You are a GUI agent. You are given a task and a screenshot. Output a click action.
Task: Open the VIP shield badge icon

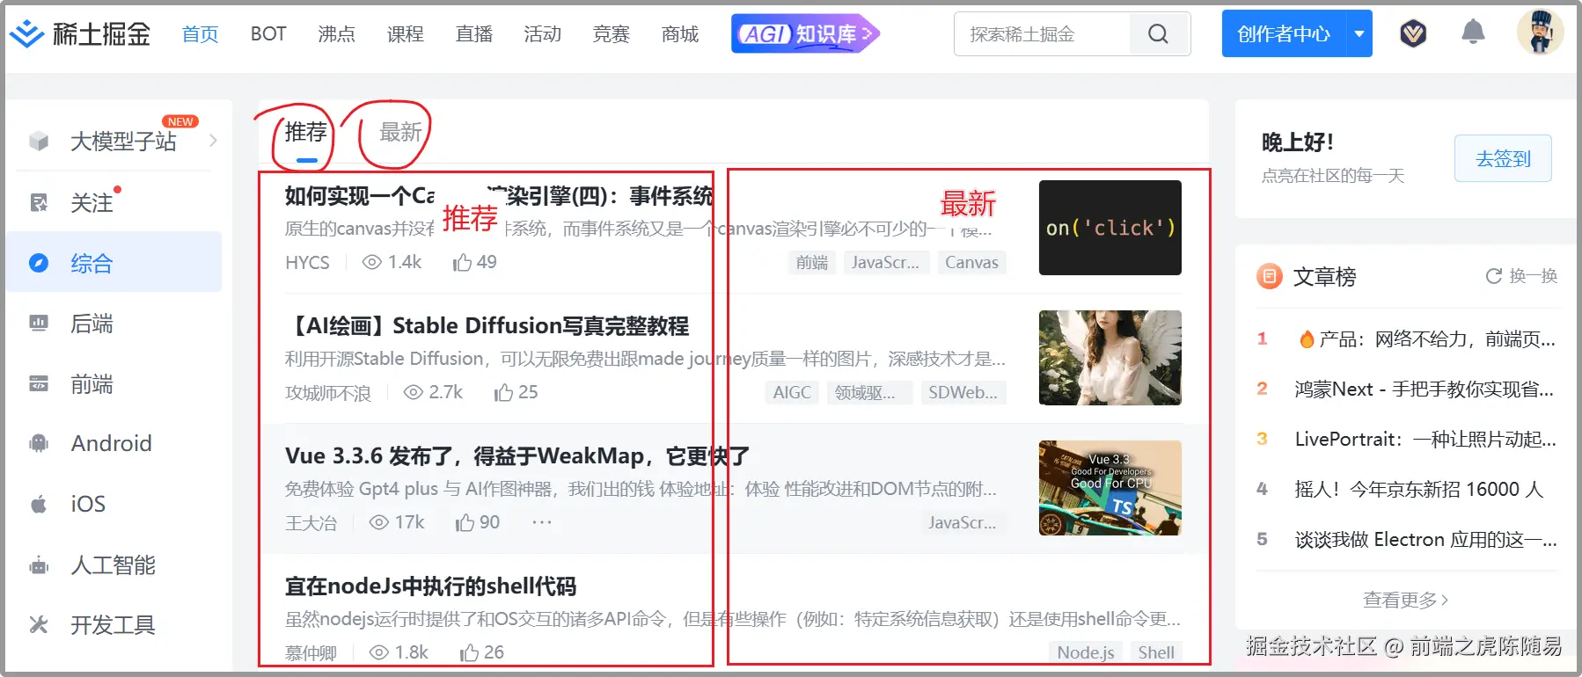[x=1413, y=33]
